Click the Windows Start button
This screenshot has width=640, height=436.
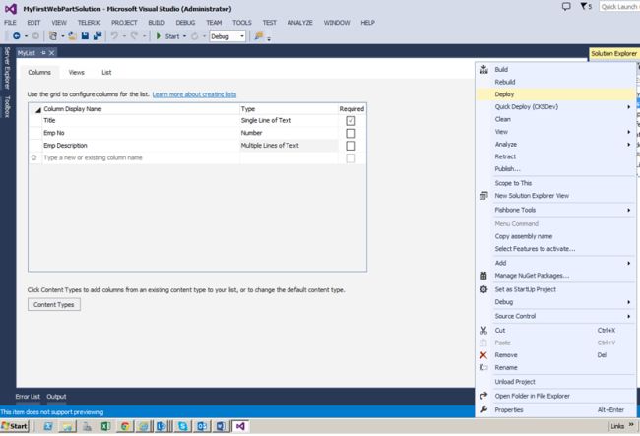click(15, 426)
